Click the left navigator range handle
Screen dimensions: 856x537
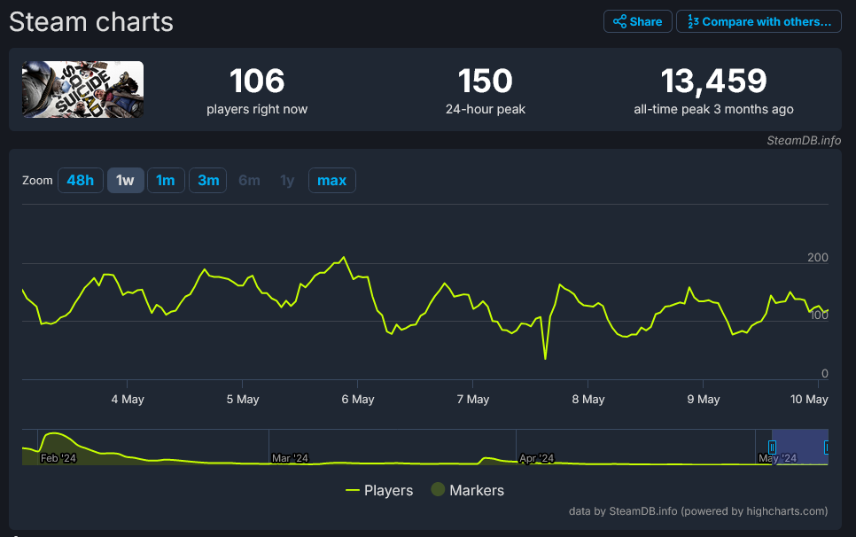tap(772, 447)
